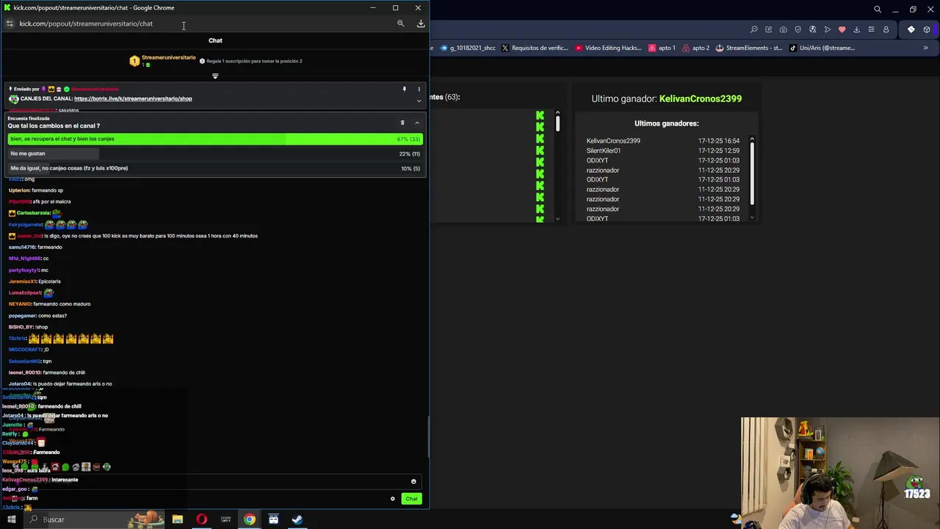Viewport: 940px width, 529px height.
Task: Click the Buscar taskbar search box
Action: (x=95, y=519)
